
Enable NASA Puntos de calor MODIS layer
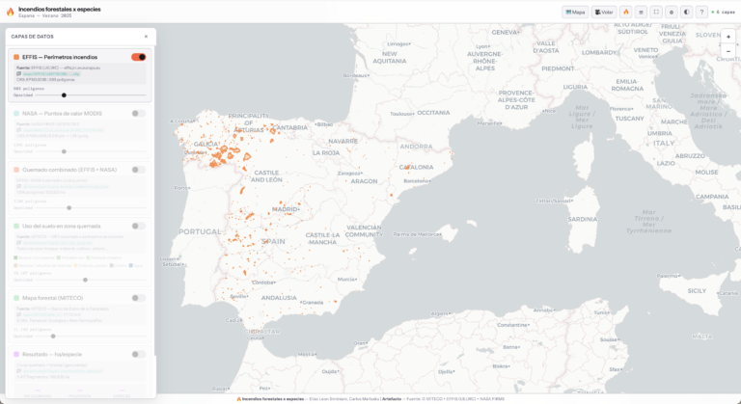(x=139, y=114)
